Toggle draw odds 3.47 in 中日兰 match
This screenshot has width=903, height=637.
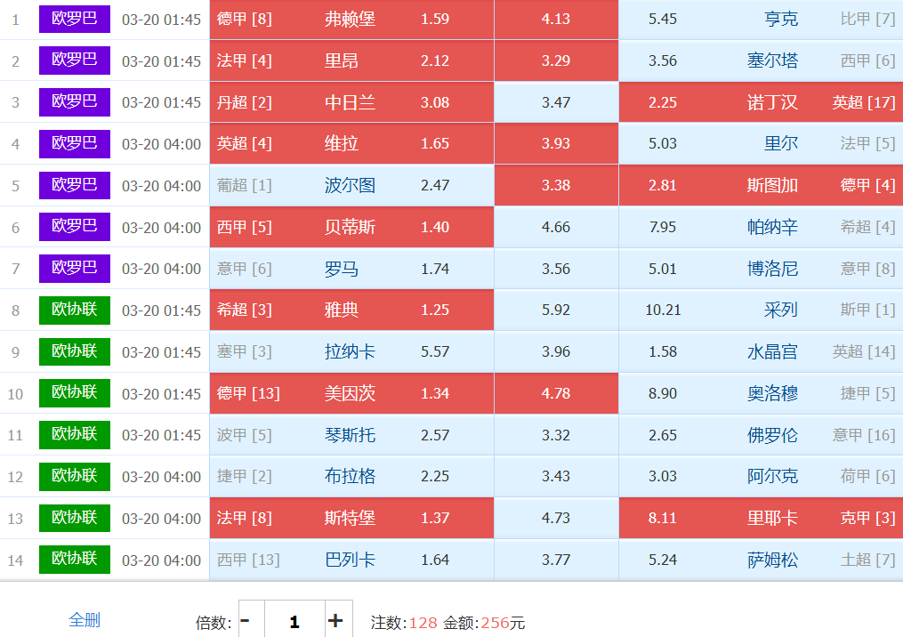point(556,102)
